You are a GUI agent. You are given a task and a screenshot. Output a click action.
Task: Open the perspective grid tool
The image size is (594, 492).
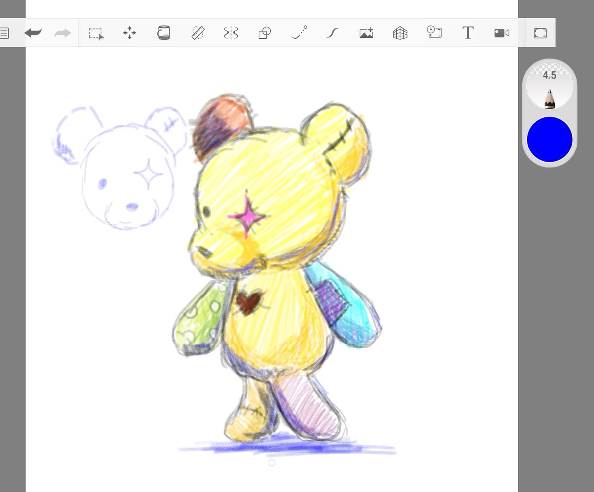point(400,33)
